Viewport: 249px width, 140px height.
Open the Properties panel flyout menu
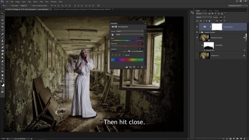145,23
